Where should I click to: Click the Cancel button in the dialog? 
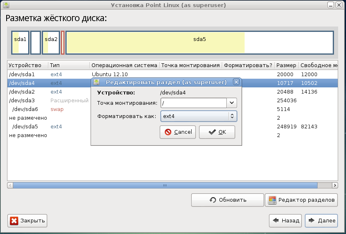point(178,132)
